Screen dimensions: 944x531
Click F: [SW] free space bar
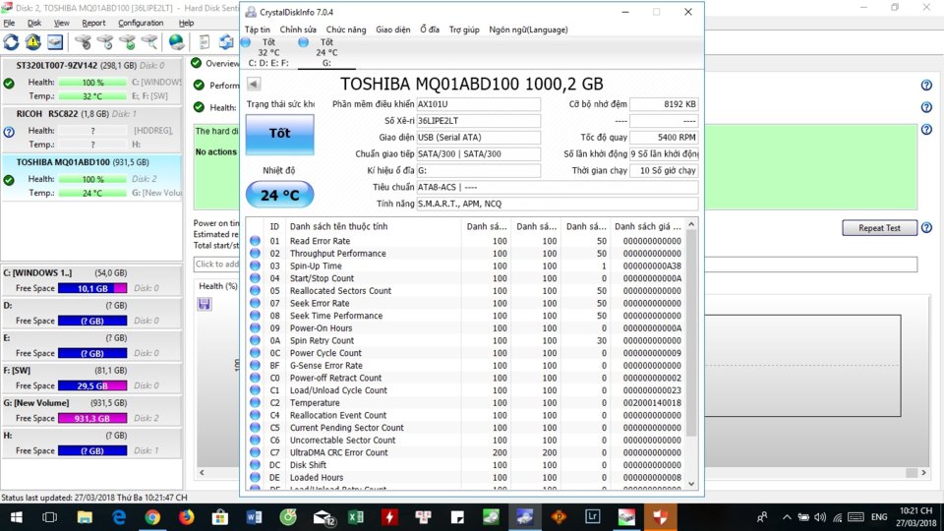[92, 385]
